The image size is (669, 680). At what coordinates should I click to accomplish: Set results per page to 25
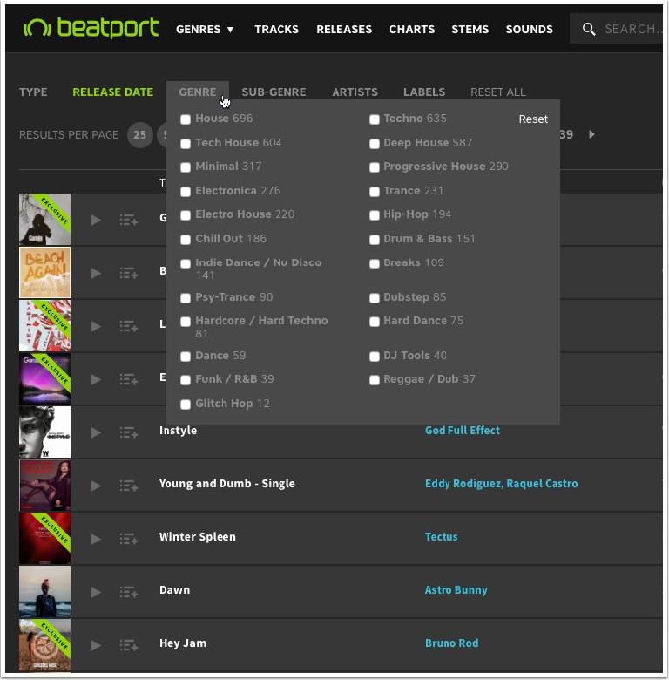click(139, 135)
